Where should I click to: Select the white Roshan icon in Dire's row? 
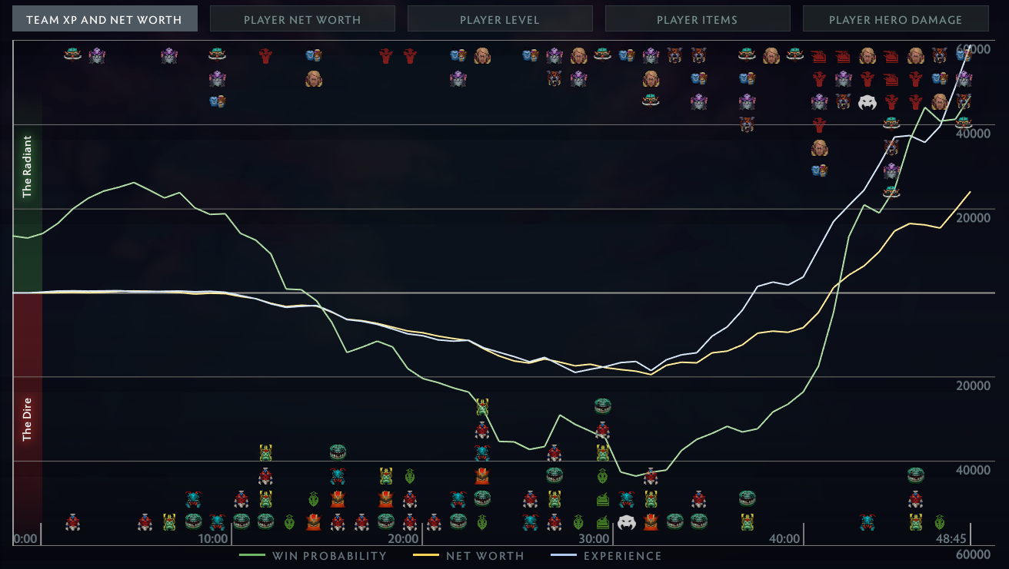pos(627,522)
